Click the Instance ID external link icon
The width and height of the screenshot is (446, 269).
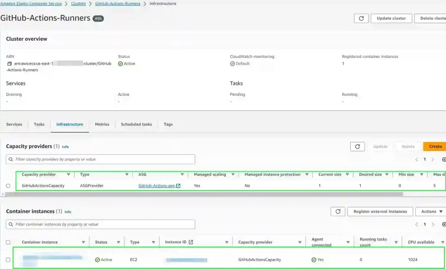pos(191,242)
